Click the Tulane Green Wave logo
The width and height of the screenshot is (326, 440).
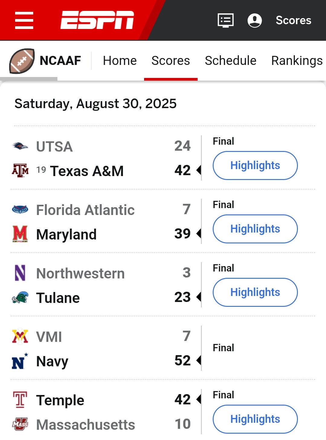click(20, 297)
